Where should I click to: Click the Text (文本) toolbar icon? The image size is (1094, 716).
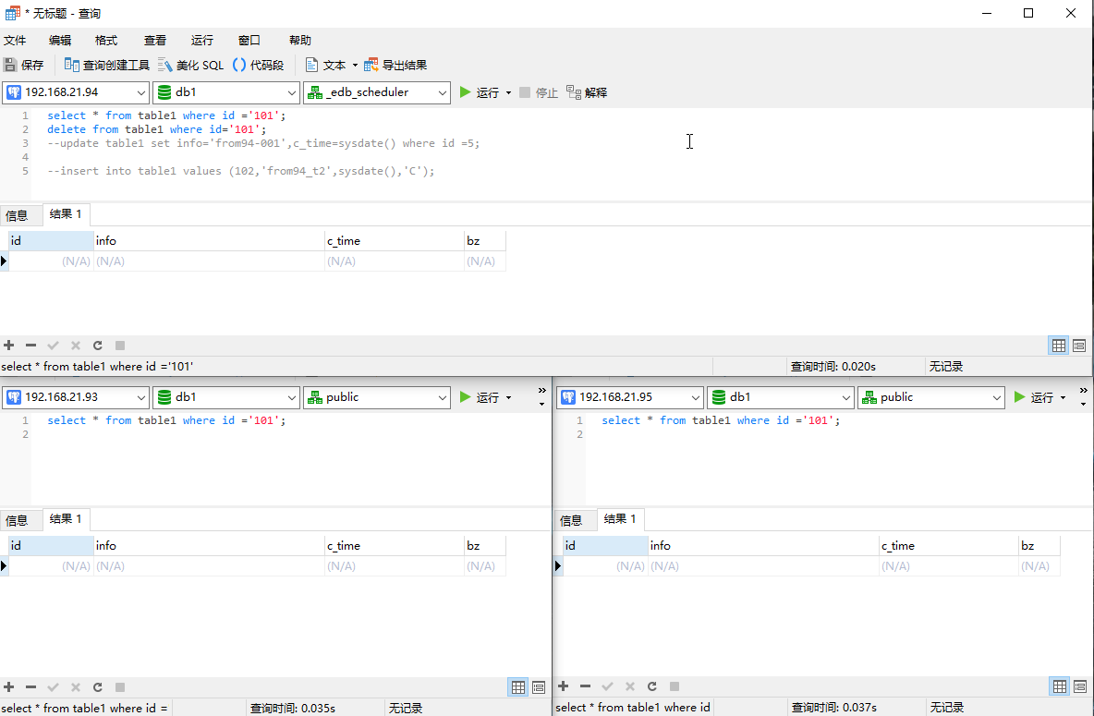325,65
